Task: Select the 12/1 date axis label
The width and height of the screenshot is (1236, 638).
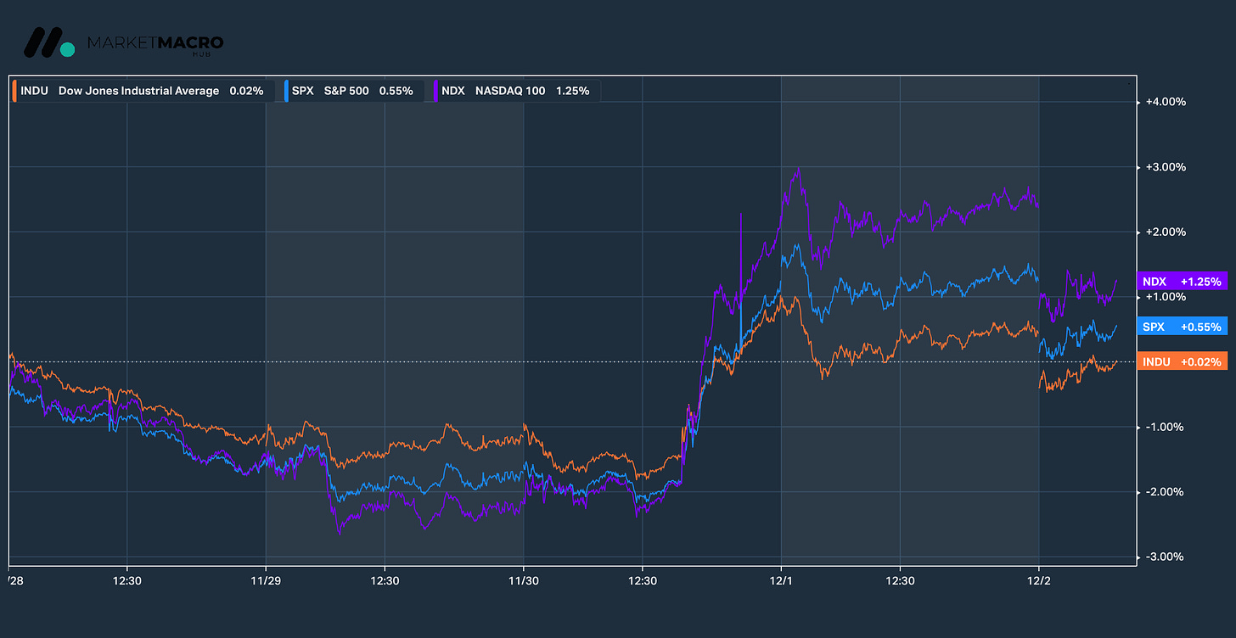Action: coord(780,581)
